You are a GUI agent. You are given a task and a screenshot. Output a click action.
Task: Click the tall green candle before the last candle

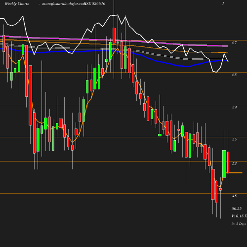[224, 164]
